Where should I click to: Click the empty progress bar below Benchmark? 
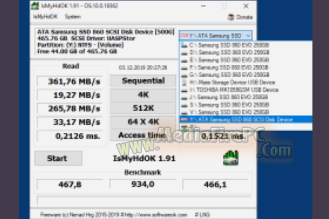tap(144, 201)
